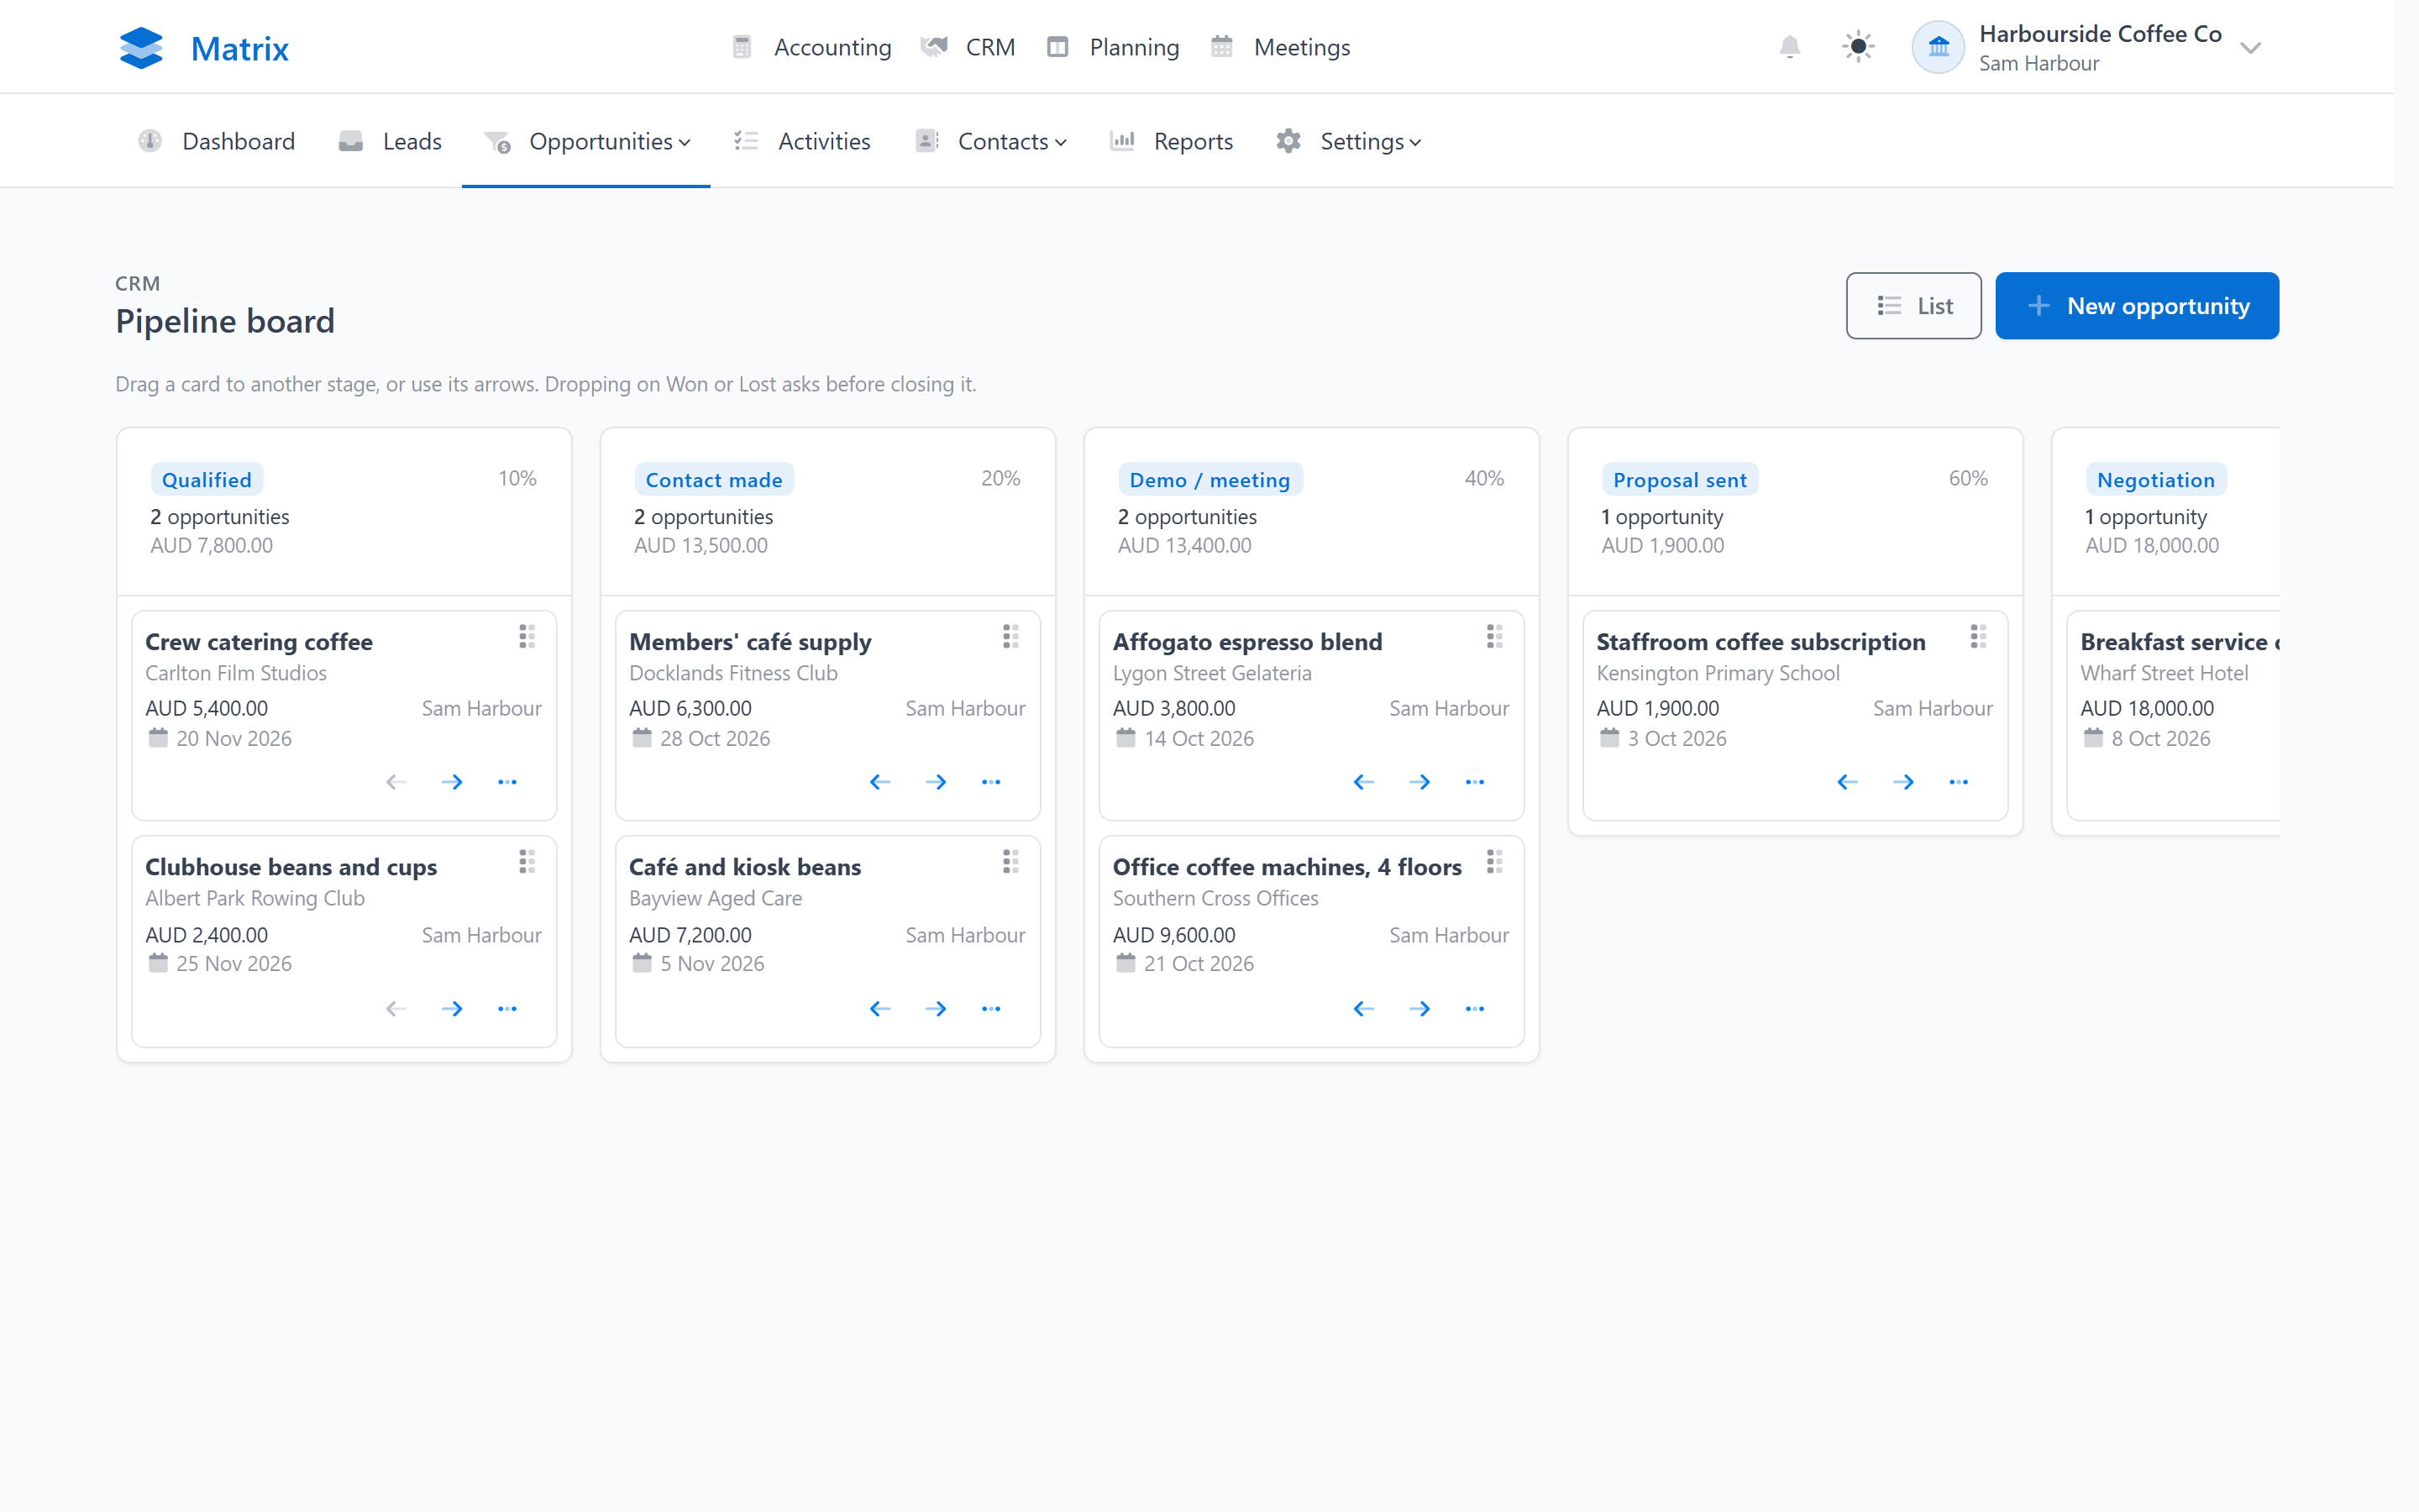Open the Affogato espresso blend opportunity
Image resolution: width=2419 pixels, height=1512 pixels.
1247,642
